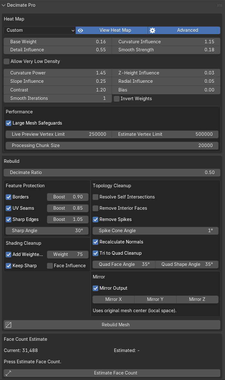
Task: Uncheck Sharp Edges protection
Action: coord(8,220)
